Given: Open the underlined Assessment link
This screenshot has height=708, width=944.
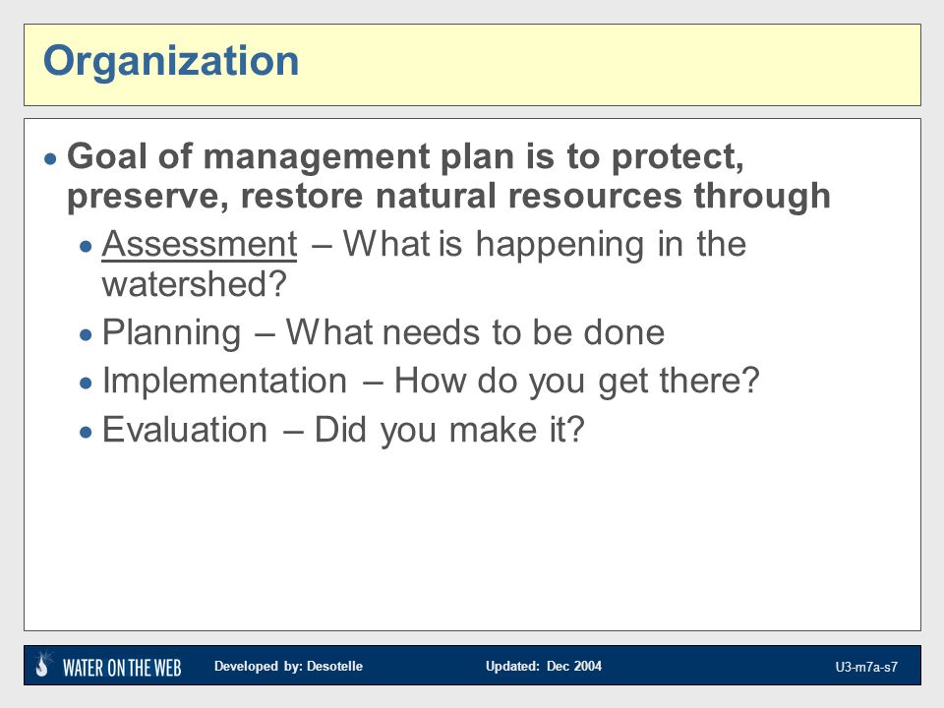Looking at the screenshot, I should coord(200,244).
